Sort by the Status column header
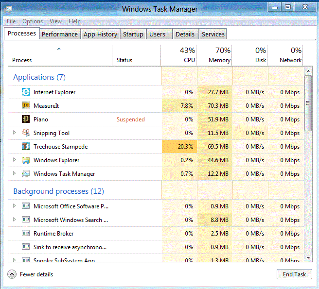 pos(136,55)
